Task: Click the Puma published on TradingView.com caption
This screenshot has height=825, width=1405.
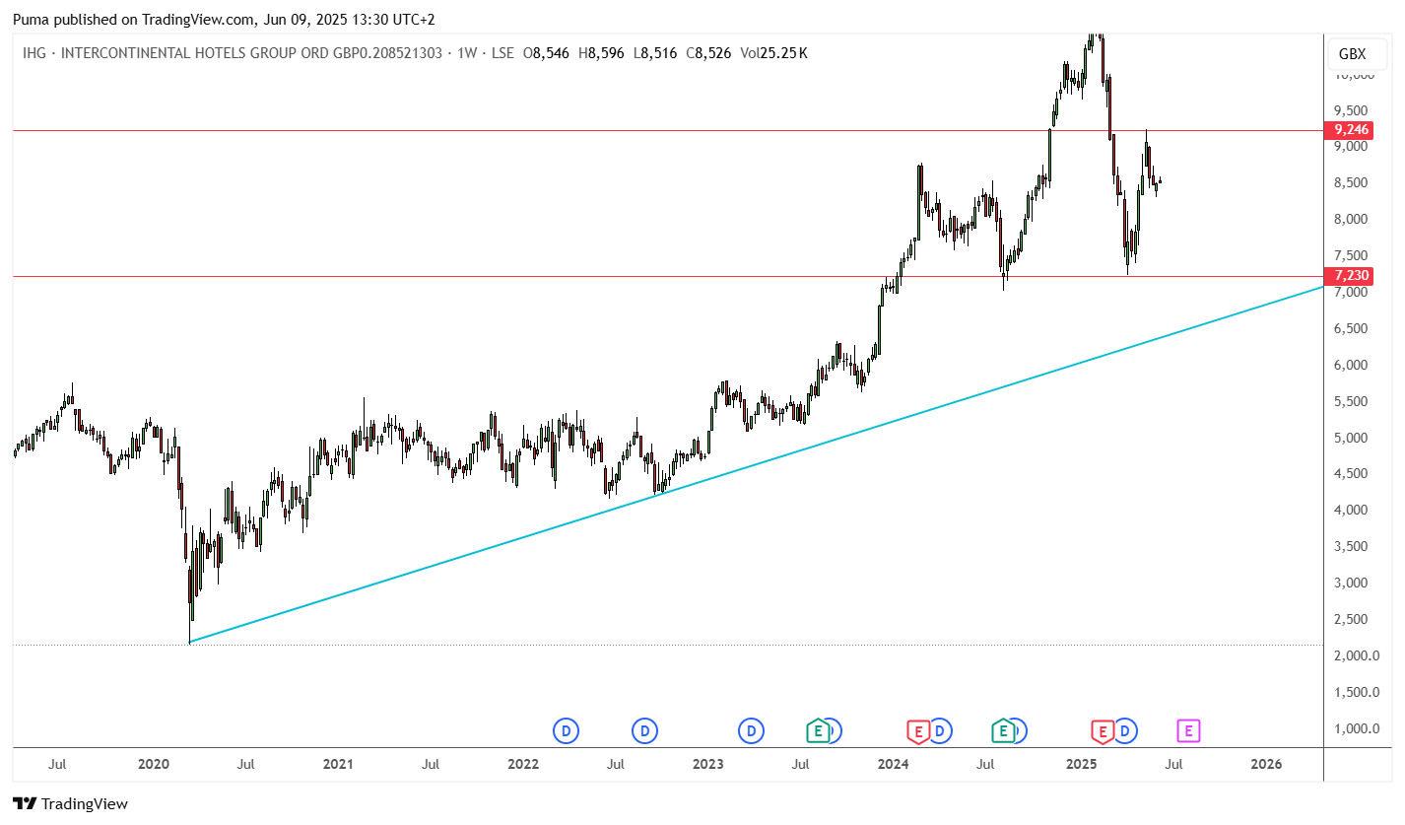Action: coord(224,19)
